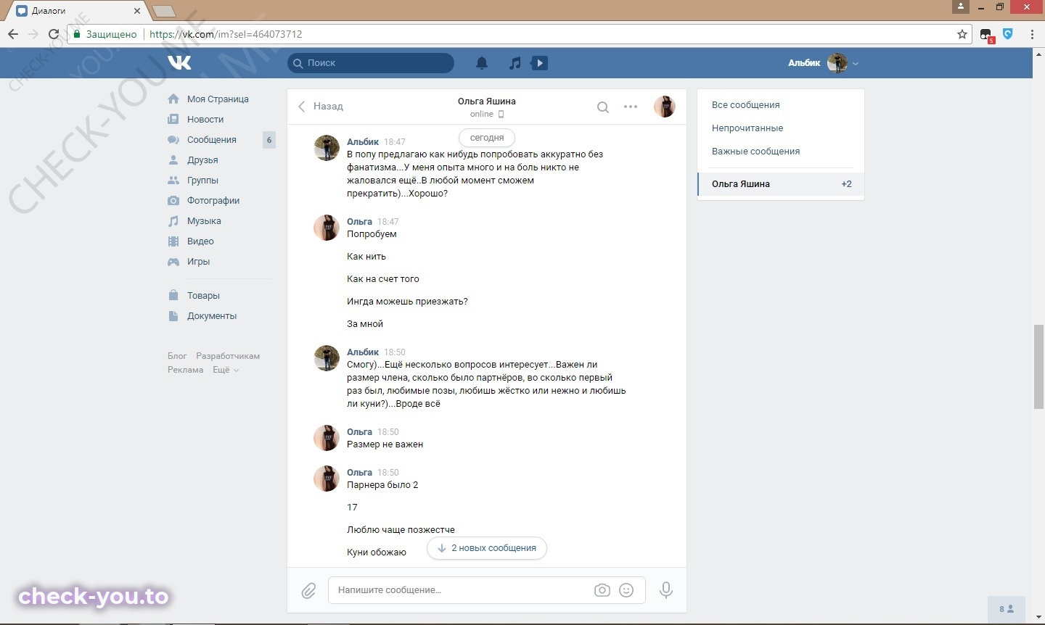Image resolution: width=1045 pixels, height=625 pixels.
Task: Select the message "Попробуем"
Action: click(372, 234)
